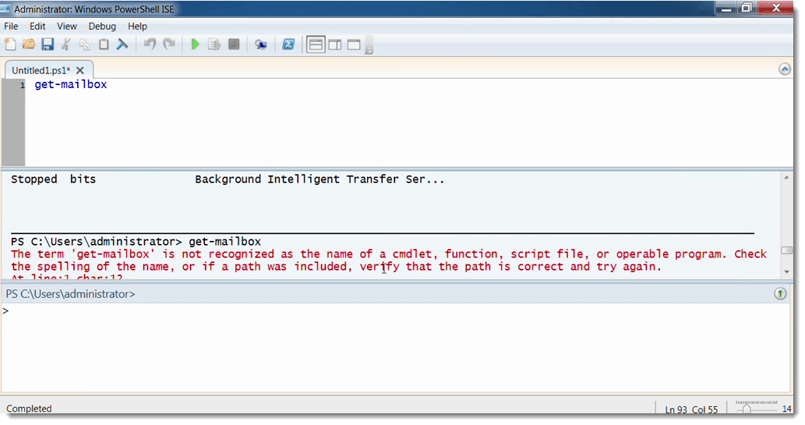Open the Edit menu

point(37,27)
